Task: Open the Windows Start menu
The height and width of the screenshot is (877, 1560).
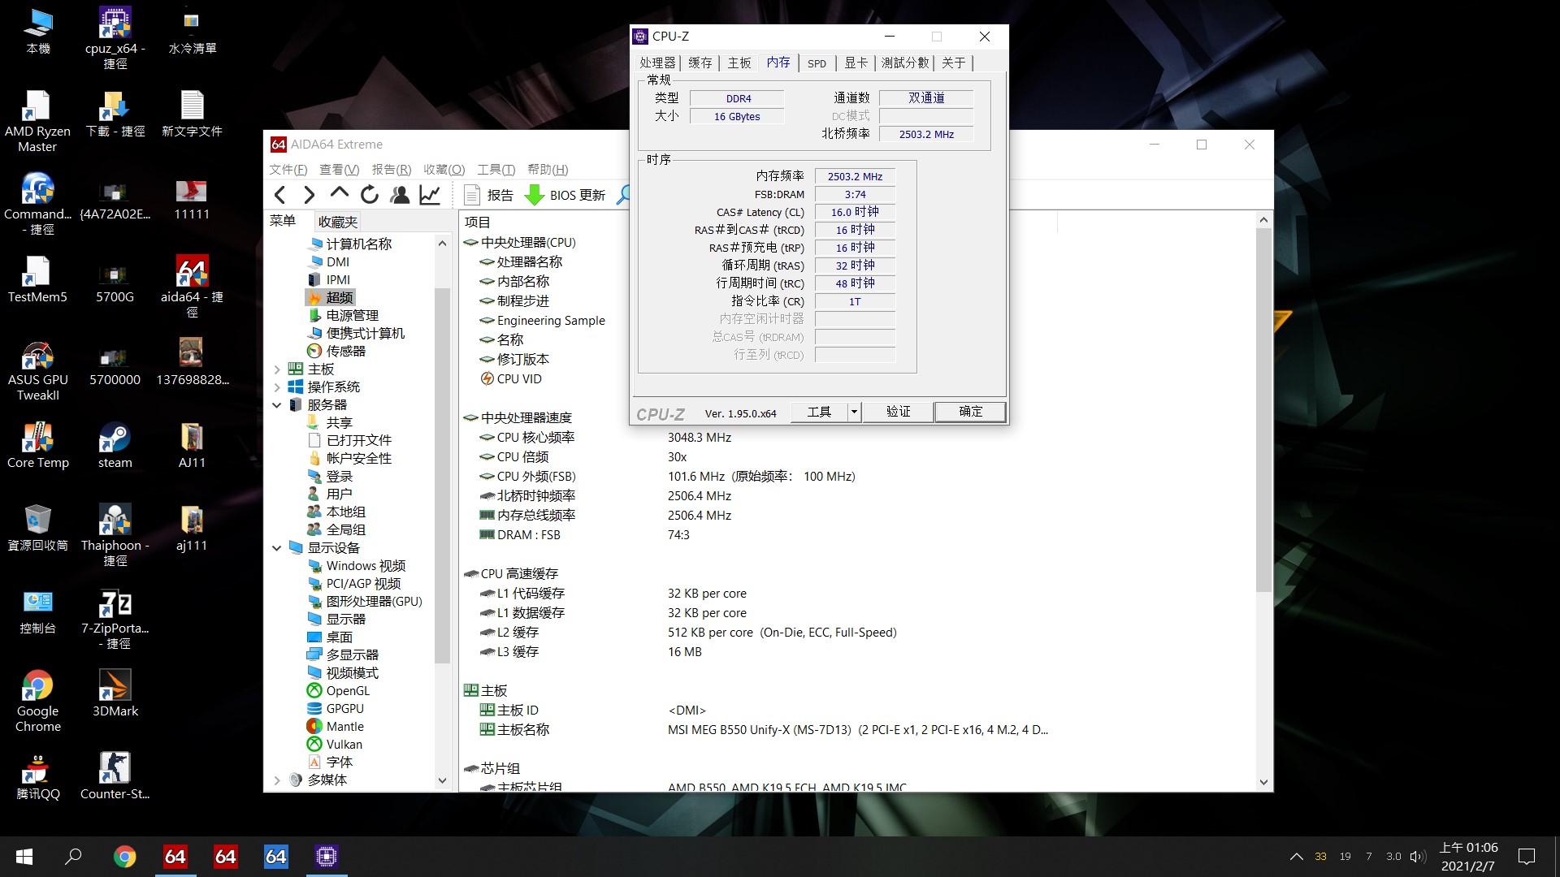Action: click(24, 856)
